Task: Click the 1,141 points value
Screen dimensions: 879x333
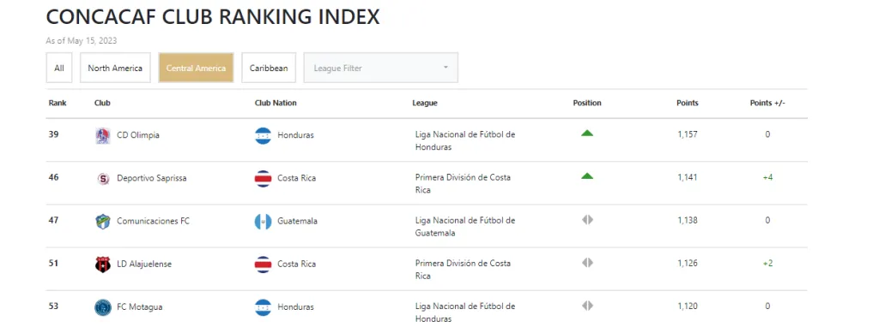Action: pyautogui.click(x=688, y=178)
